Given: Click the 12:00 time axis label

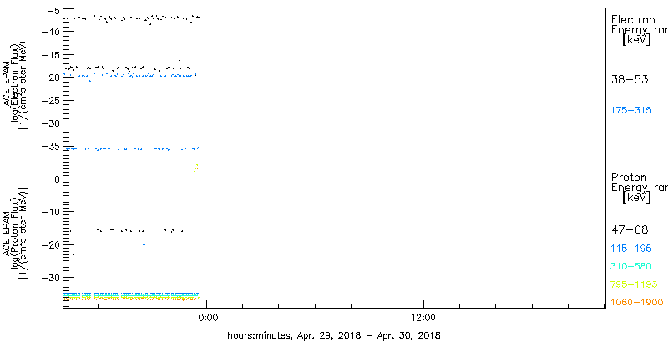Looking at the screenshot, I should click(x=424, y=318).
